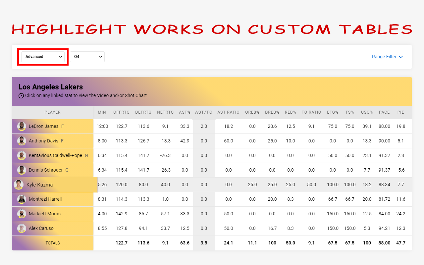Sort by OREB% column header
This screenshot has width=424, height=265.
point(252,112)
